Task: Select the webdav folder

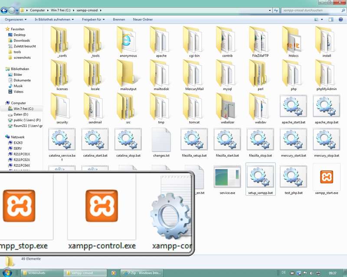Action: tap(260, 108)
